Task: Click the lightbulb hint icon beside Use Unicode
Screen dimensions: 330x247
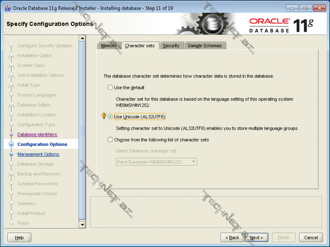Action: coord(104,117)
